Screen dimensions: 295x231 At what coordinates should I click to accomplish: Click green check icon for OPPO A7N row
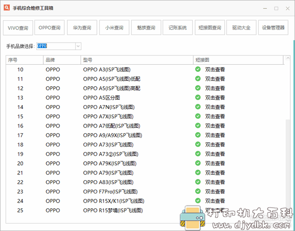tap(198, 107)
